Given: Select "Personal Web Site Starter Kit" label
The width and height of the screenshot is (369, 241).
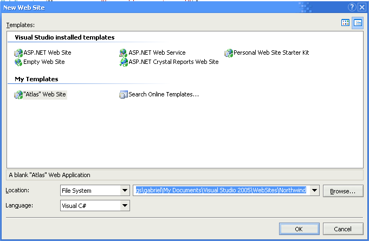Looking at the screenshot, I should tap(271, 53).
